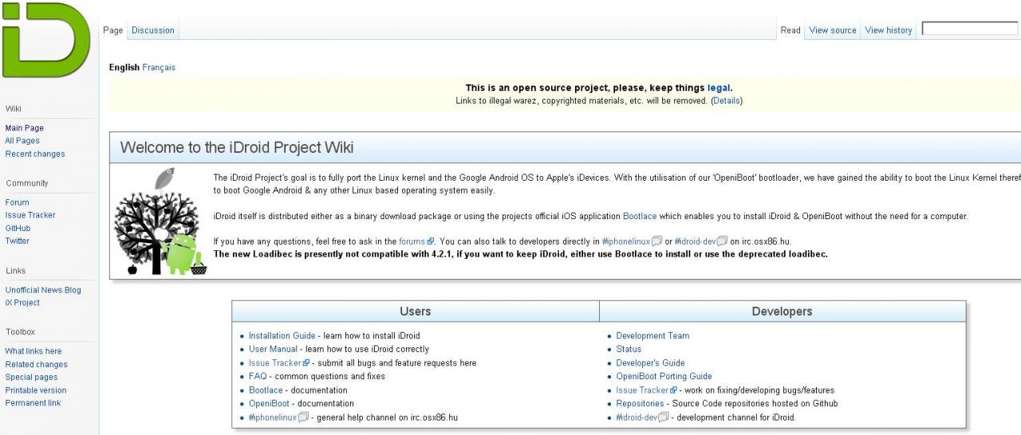Open #phonelinux link in Users list
Image resolution: width=1021 pixels, height=435 pixels.
[x=273, y=417]
